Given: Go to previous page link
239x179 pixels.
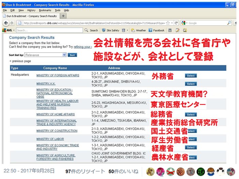Looking at the screenshot, I should (20, 61).
